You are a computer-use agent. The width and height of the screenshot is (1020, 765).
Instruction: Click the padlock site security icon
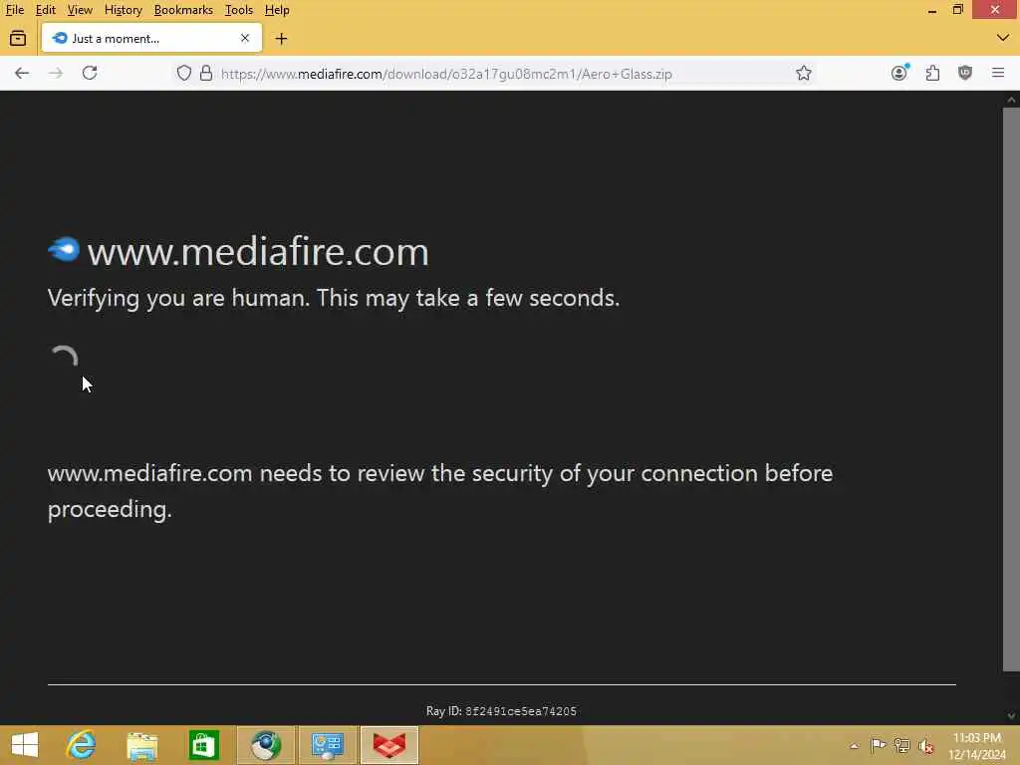[206, 73]
